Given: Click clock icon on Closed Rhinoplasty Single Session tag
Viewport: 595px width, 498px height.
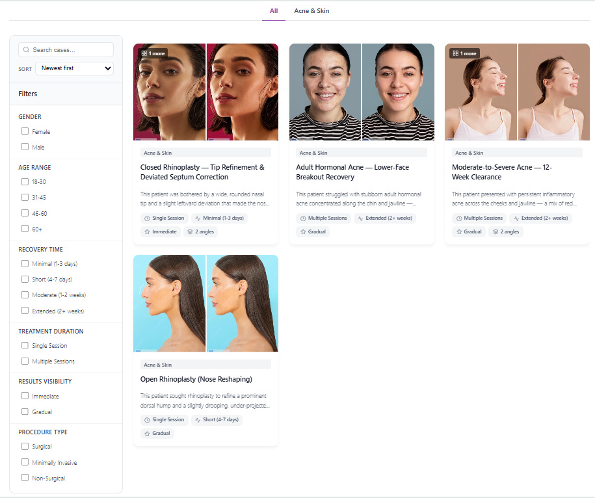Looking at the screenshot, I should [x=147, y=218].
